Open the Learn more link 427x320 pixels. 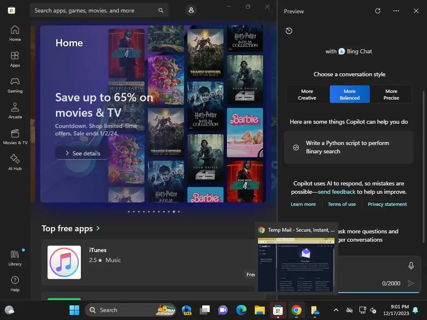(303, 204)
